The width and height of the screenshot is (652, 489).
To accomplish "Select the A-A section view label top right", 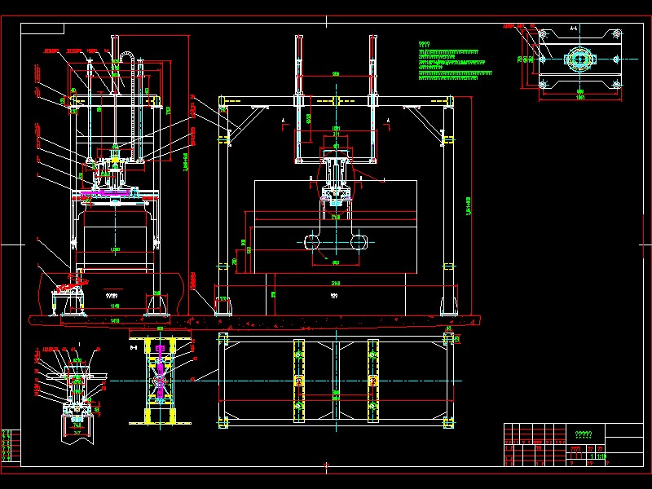I will pos(575,28).
